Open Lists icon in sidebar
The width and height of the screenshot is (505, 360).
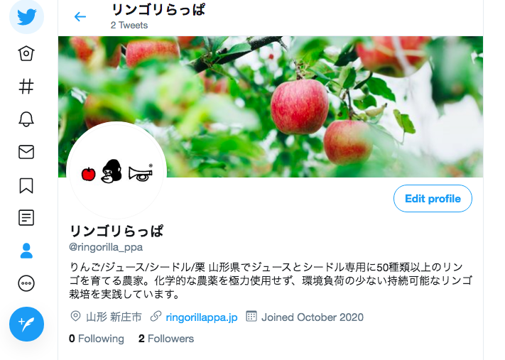[26, 218]
